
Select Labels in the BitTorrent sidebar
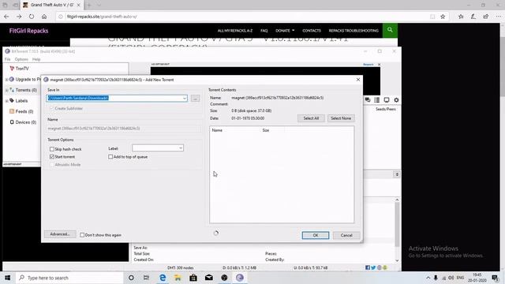point(21,101)
